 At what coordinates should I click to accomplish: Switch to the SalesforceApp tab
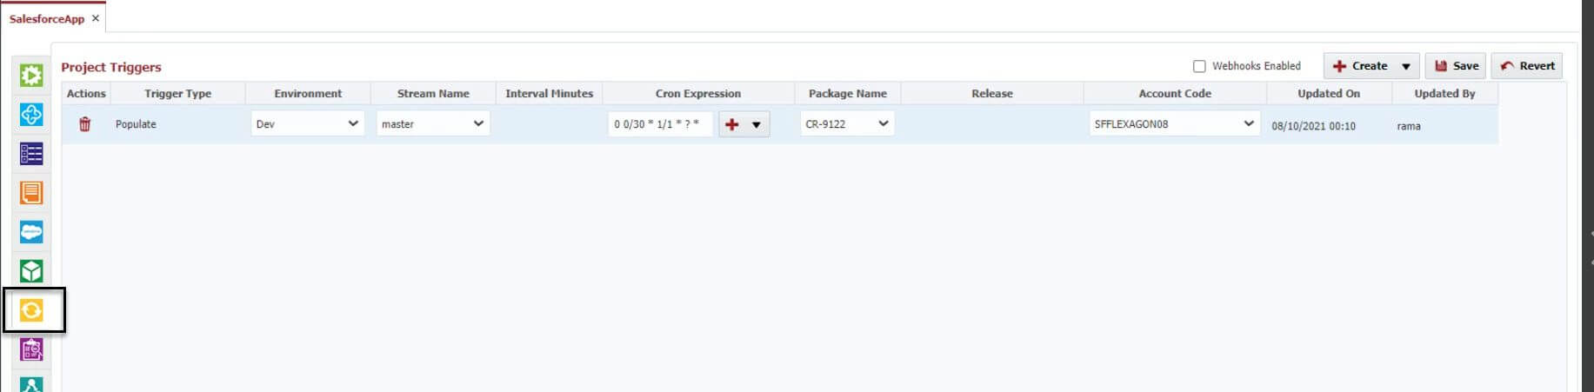click(x=46, y=18)
